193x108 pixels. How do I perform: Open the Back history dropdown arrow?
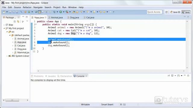[x=107, y=12]
